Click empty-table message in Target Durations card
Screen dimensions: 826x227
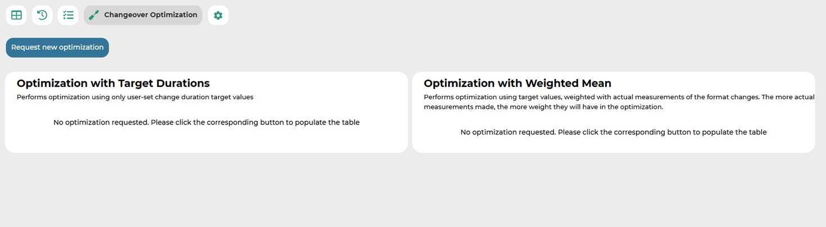[206, 122]
